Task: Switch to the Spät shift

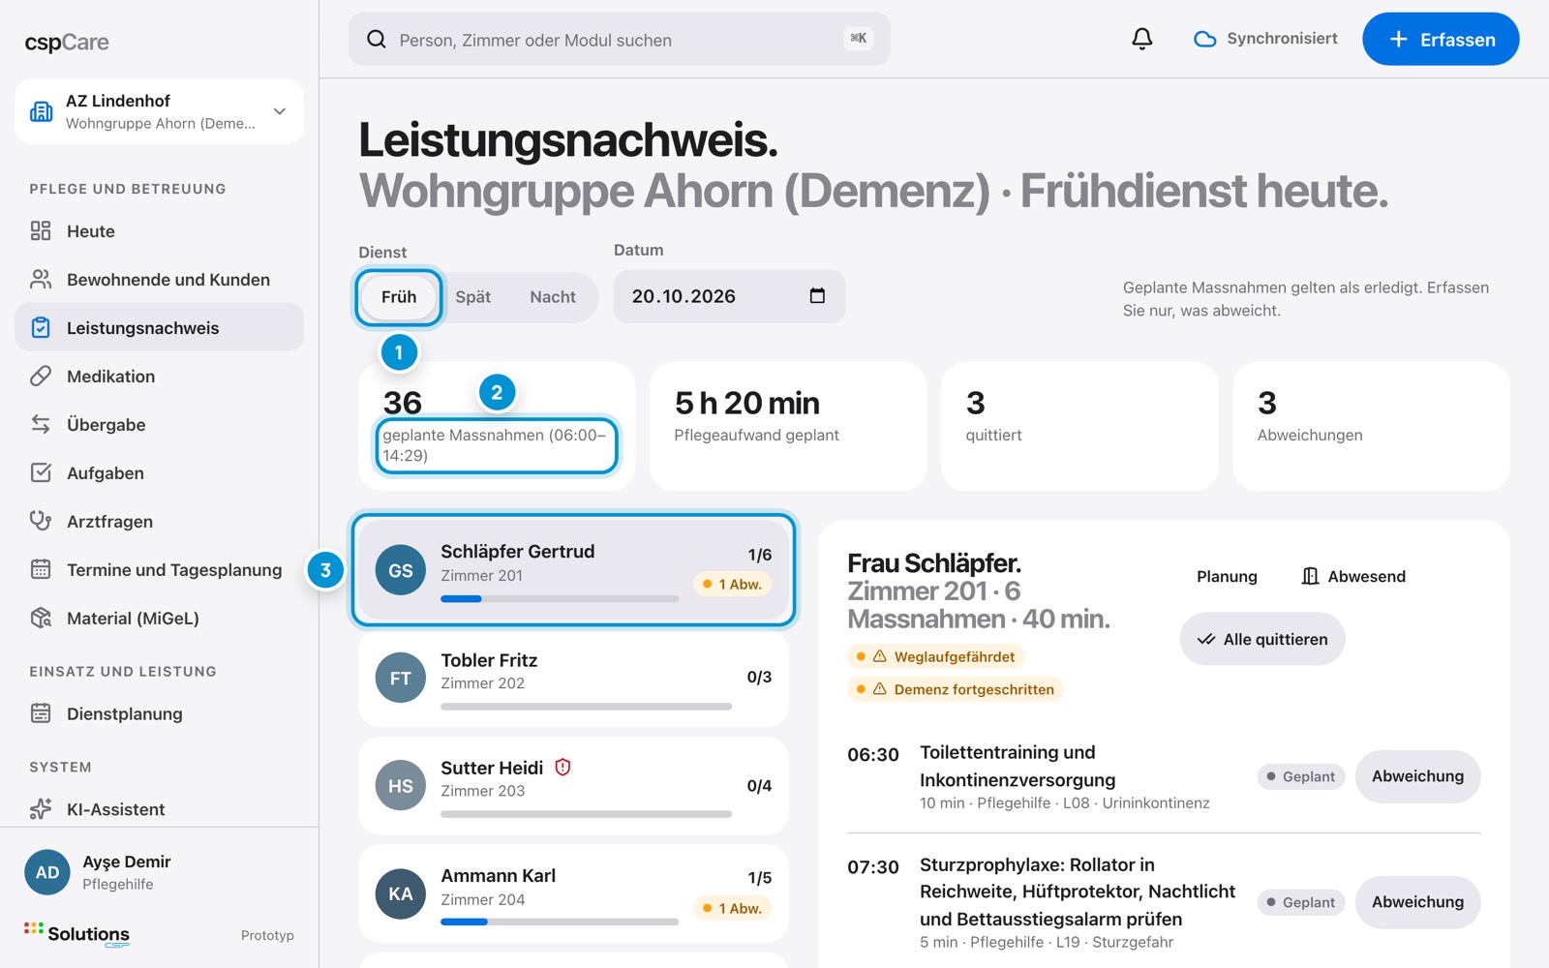Action: coord(473,296)
